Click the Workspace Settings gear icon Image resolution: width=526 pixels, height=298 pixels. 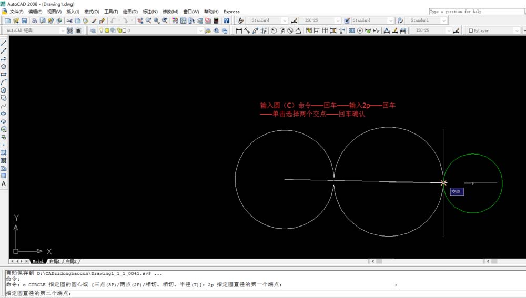[x=70, y=30]
